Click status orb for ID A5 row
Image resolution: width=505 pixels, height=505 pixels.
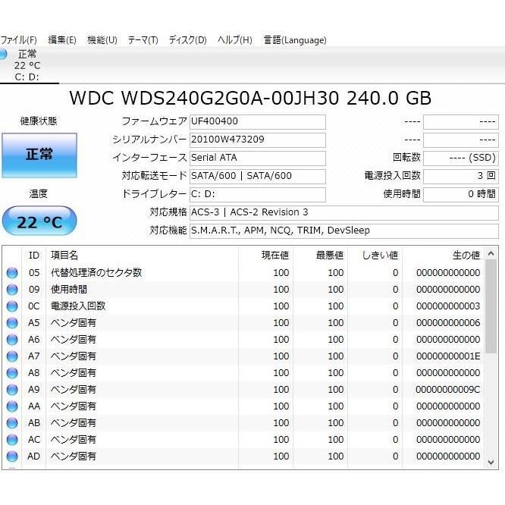[x=12, y=323]
